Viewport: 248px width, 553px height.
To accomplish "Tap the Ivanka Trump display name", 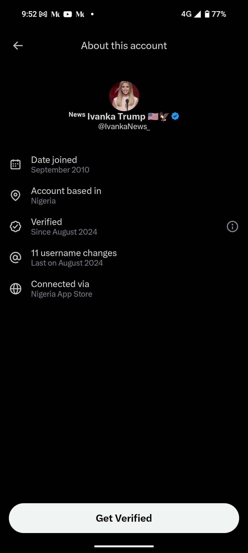I will [116, 116].
